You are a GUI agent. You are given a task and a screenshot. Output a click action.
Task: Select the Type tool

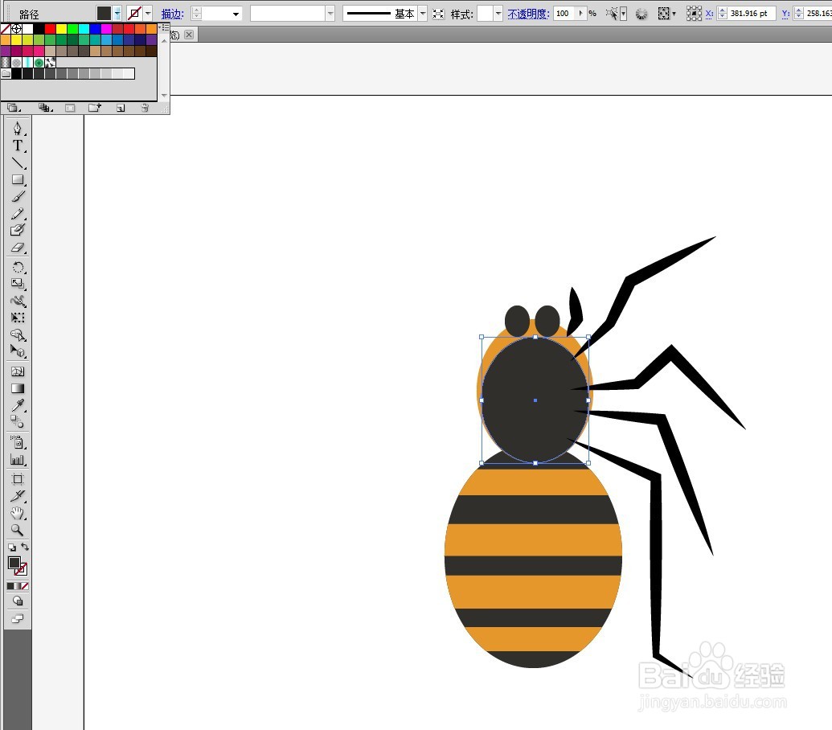18,146
